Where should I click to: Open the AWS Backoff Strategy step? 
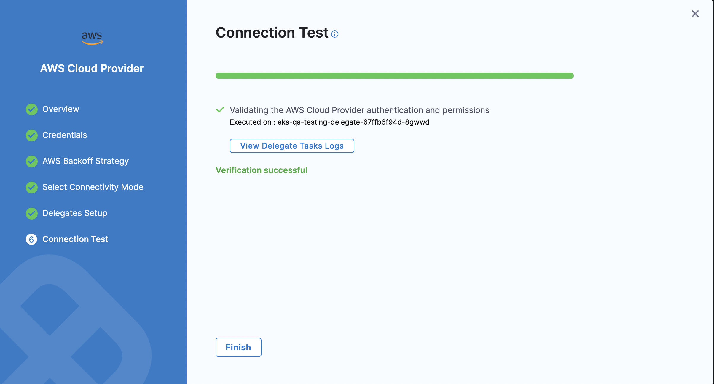(85, 161)
